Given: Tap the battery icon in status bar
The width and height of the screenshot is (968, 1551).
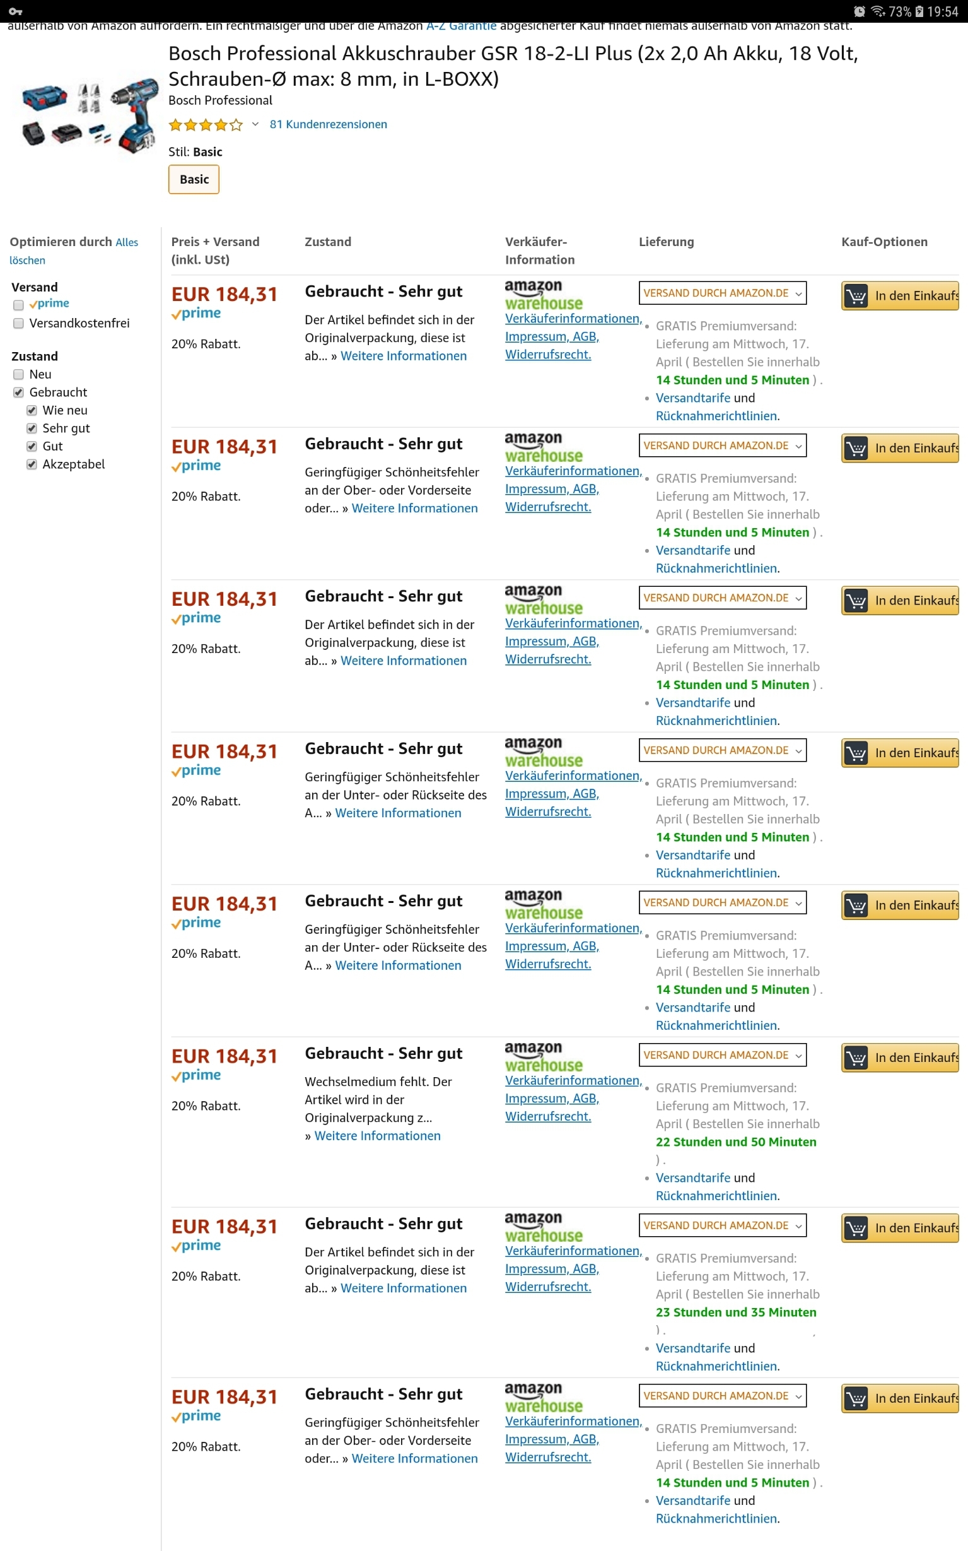Looking at the screenshot, I should point(919,11).
